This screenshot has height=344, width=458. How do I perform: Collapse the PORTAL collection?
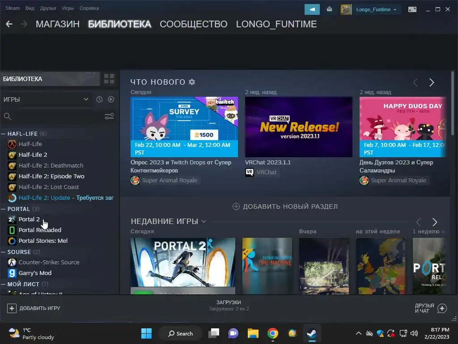coord(3,209)
